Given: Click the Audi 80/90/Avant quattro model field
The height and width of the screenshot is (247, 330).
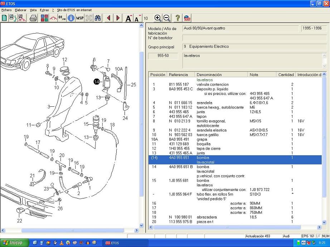Looking at the screenshot, I should (241, 28).
